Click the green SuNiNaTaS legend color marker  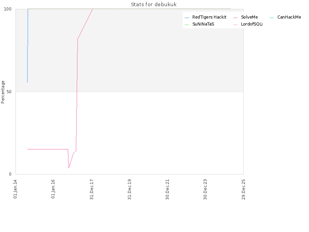187,25
